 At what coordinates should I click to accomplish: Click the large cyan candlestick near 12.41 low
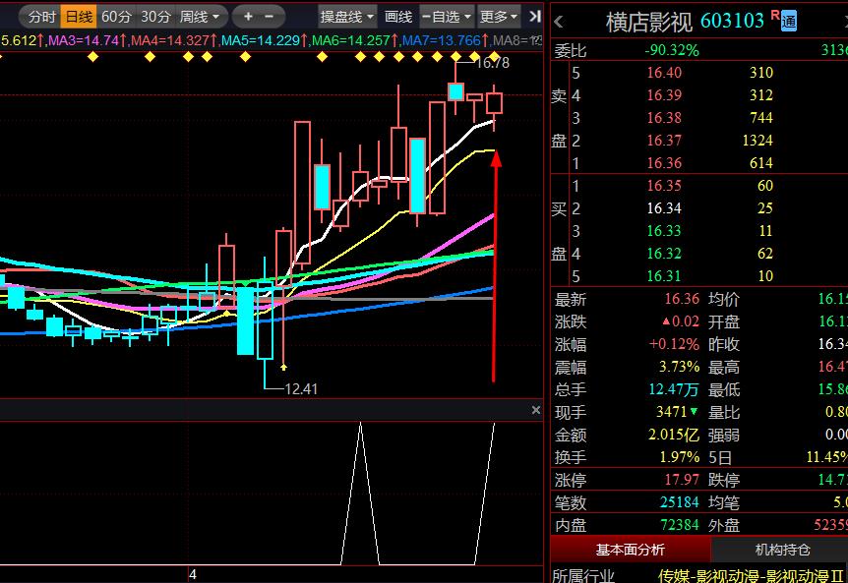pyautogui.click(x=246, y=321)
